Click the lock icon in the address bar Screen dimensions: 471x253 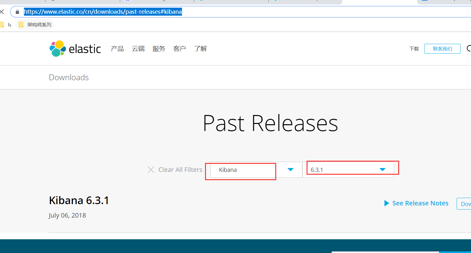[x=17, y=12]
